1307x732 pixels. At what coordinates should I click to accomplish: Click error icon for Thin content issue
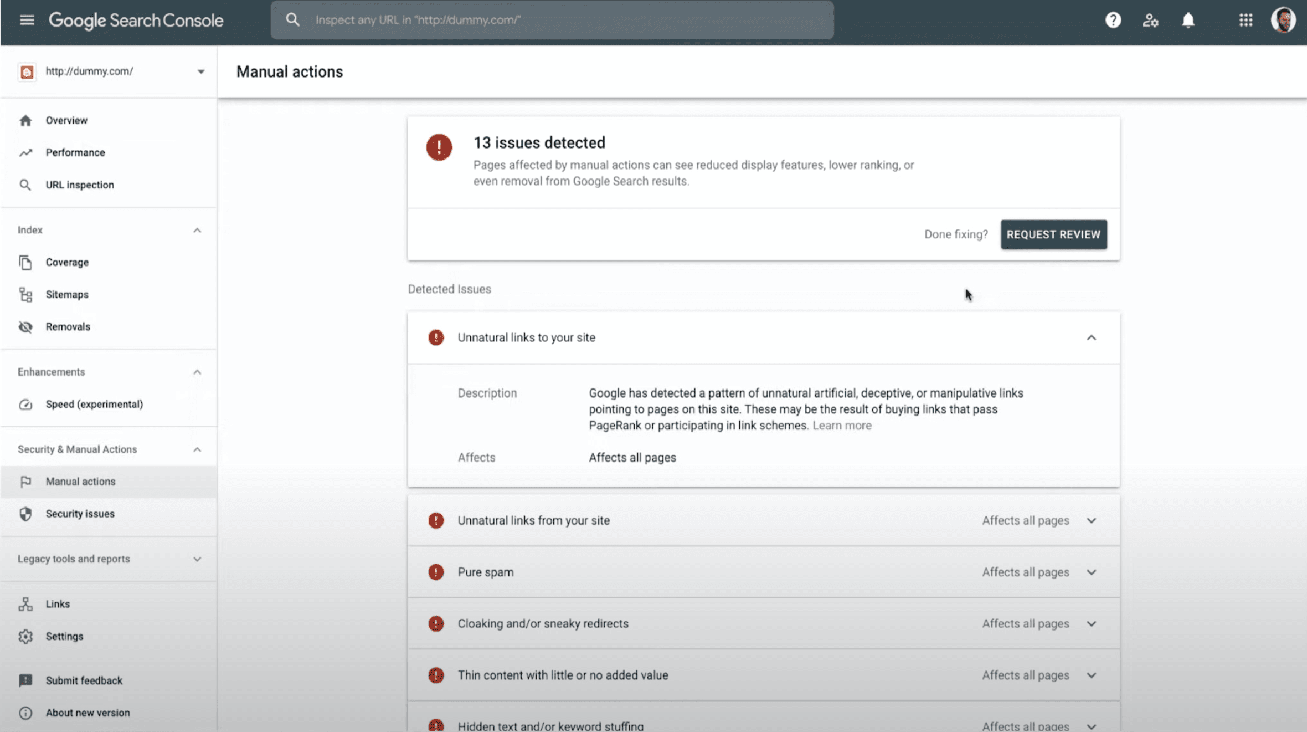point(436,675)
